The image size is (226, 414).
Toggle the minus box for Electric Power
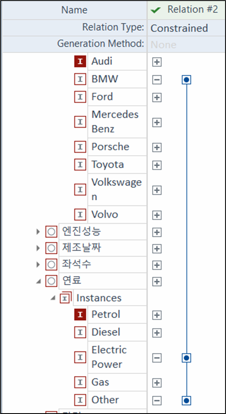tap(157, 358)
